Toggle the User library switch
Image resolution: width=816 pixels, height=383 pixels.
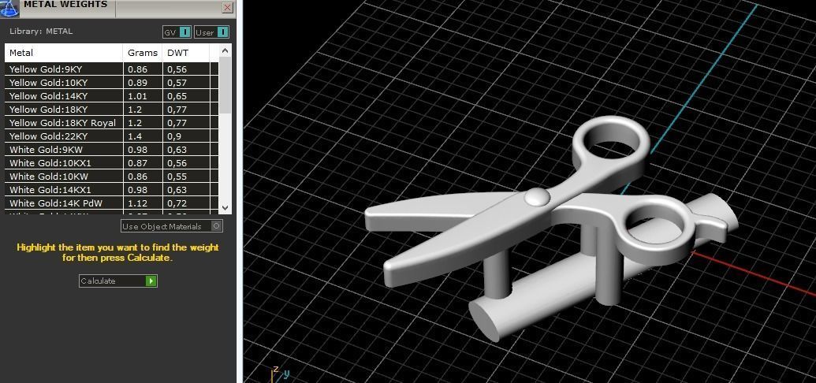[x=211, y=32]
